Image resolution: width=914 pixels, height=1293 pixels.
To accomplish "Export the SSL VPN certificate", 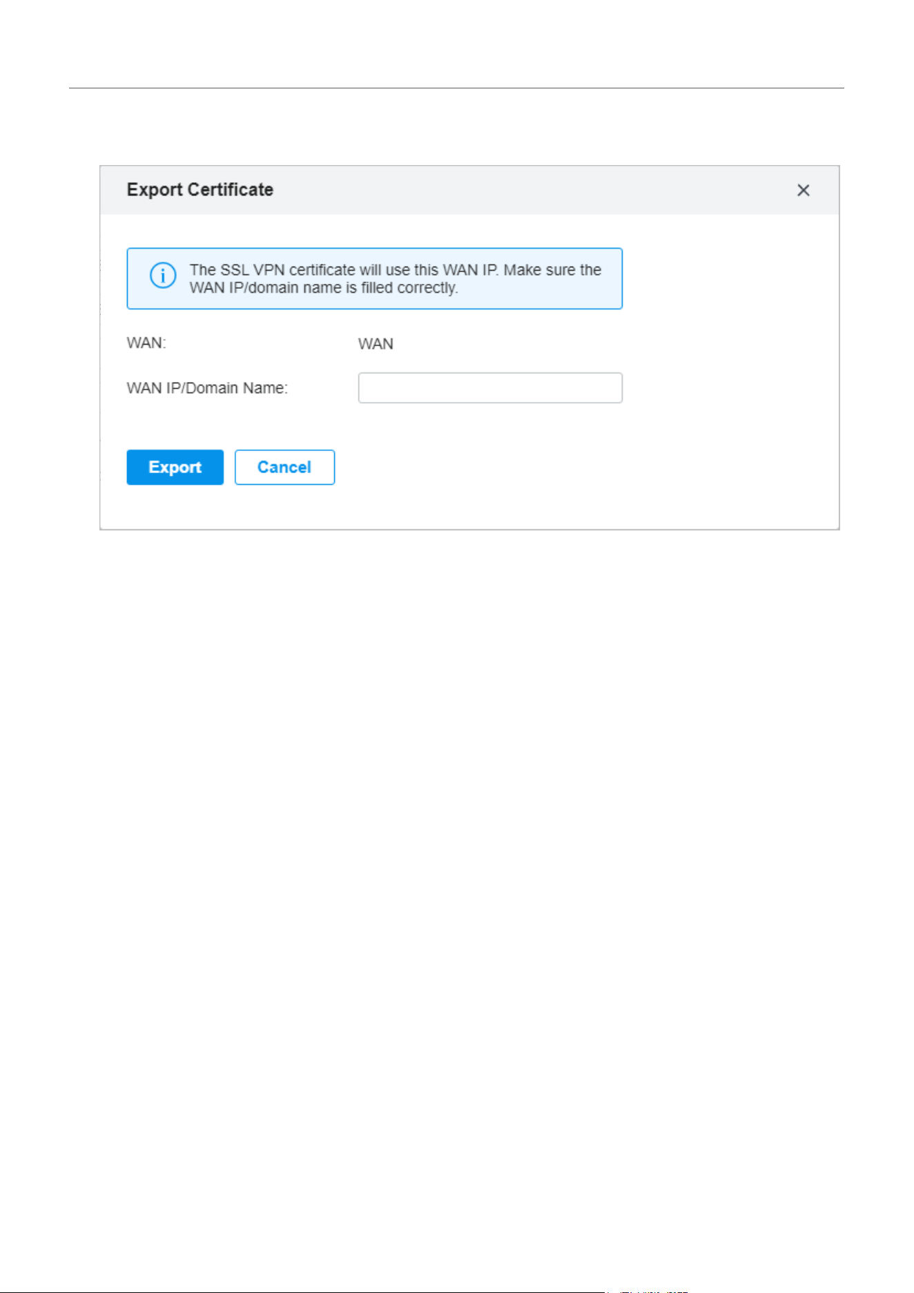I will [x=175, y=467].
